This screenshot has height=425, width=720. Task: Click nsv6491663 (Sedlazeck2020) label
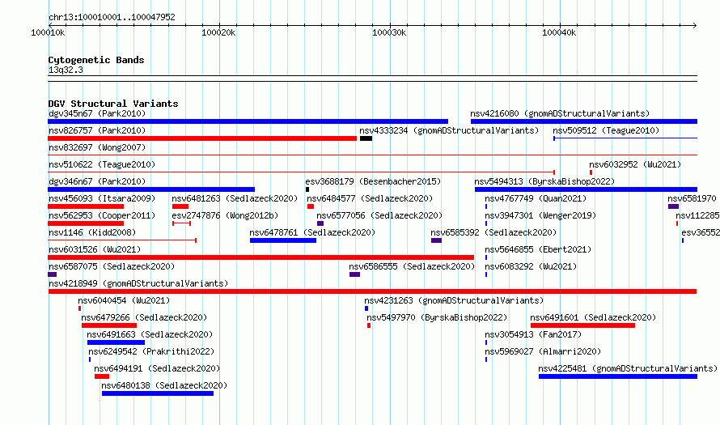(x=150, y=334)
